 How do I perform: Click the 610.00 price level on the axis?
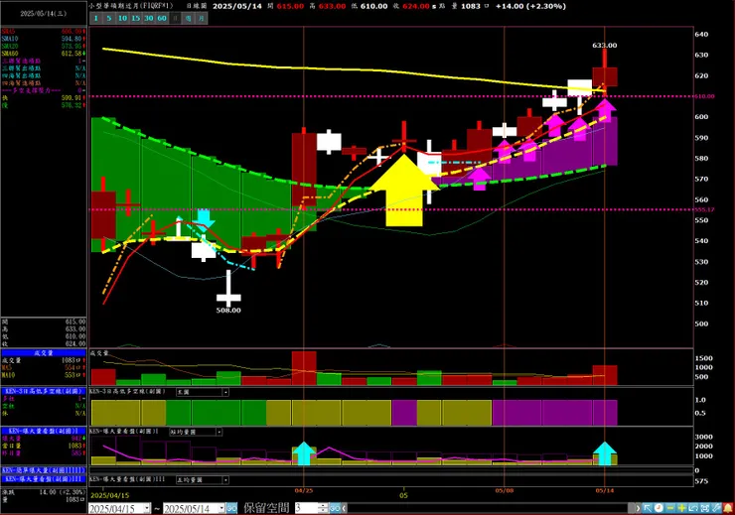tap(704, 96)
